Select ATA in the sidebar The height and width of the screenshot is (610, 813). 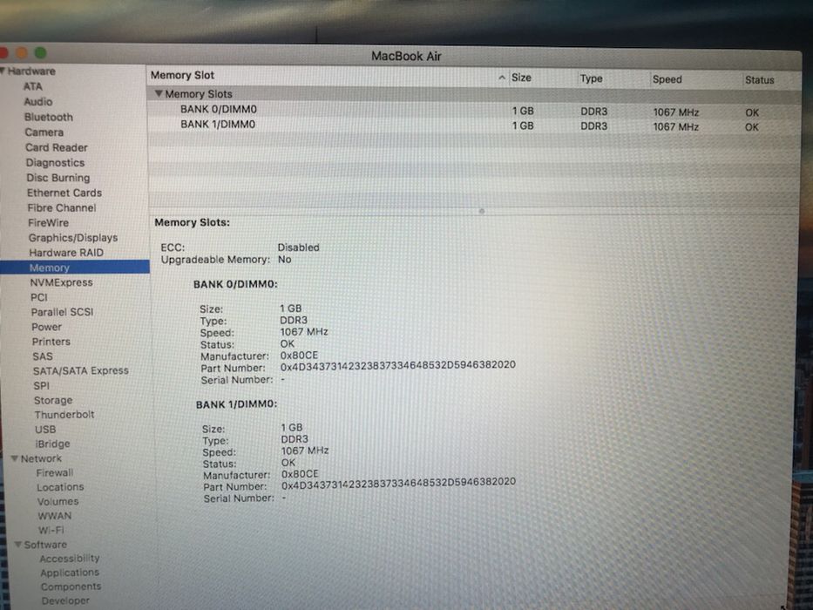(33, 86)
